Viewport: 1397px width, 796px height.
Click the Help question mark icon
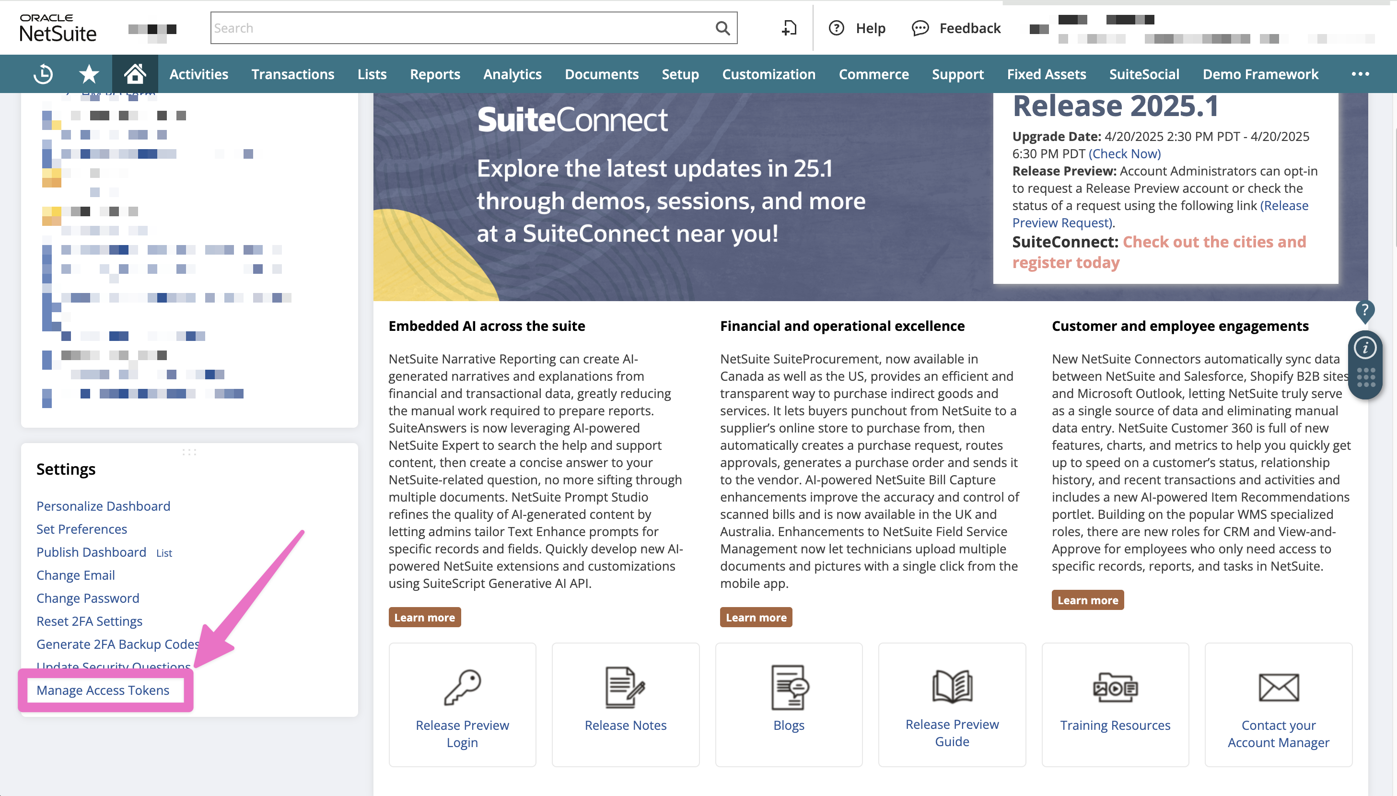point(836,28)
